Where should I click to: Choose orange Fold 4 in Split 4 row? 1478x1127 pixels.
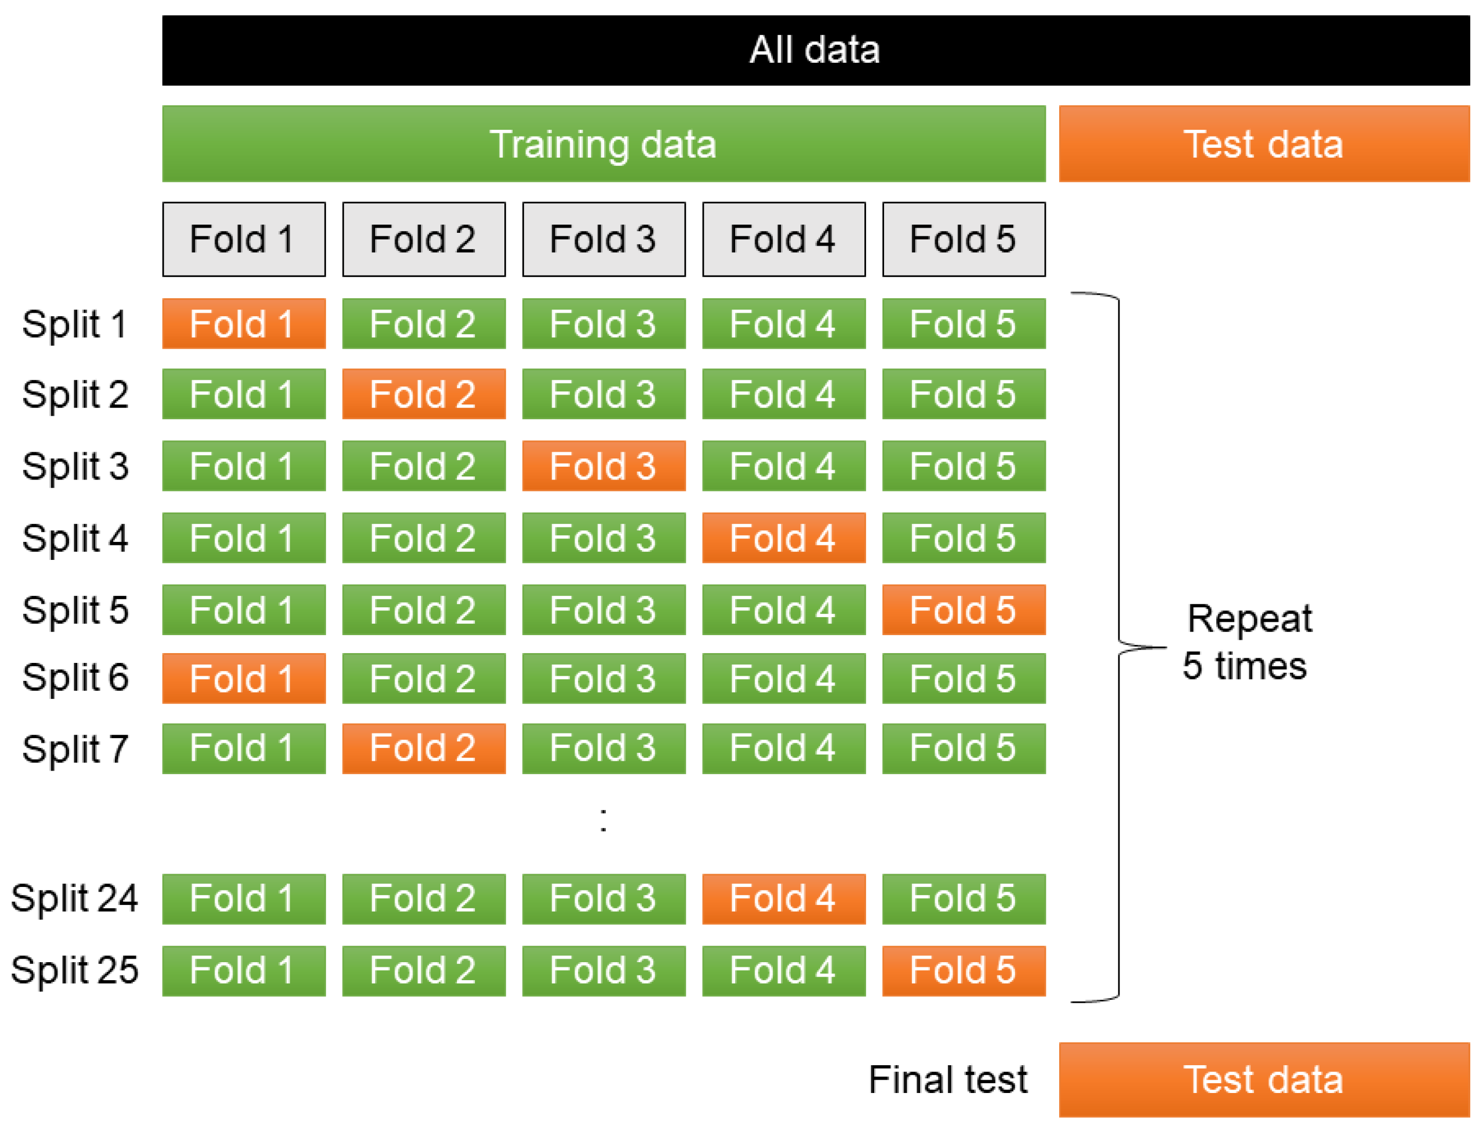pyautogui.click(x=783, y=537)
